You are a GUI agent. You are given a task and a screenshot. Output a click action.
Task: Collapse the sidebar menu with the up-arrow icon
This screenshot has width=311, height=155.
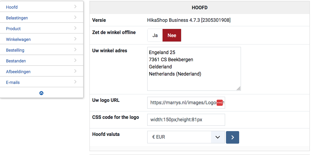click(x=42, y=93)
